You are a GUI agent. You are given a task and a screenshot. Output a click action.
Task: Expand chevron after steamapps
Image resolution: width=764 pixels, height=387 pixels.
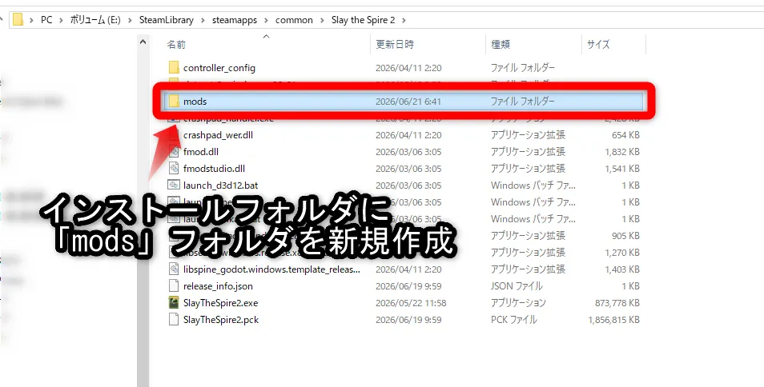coord(267,20)
